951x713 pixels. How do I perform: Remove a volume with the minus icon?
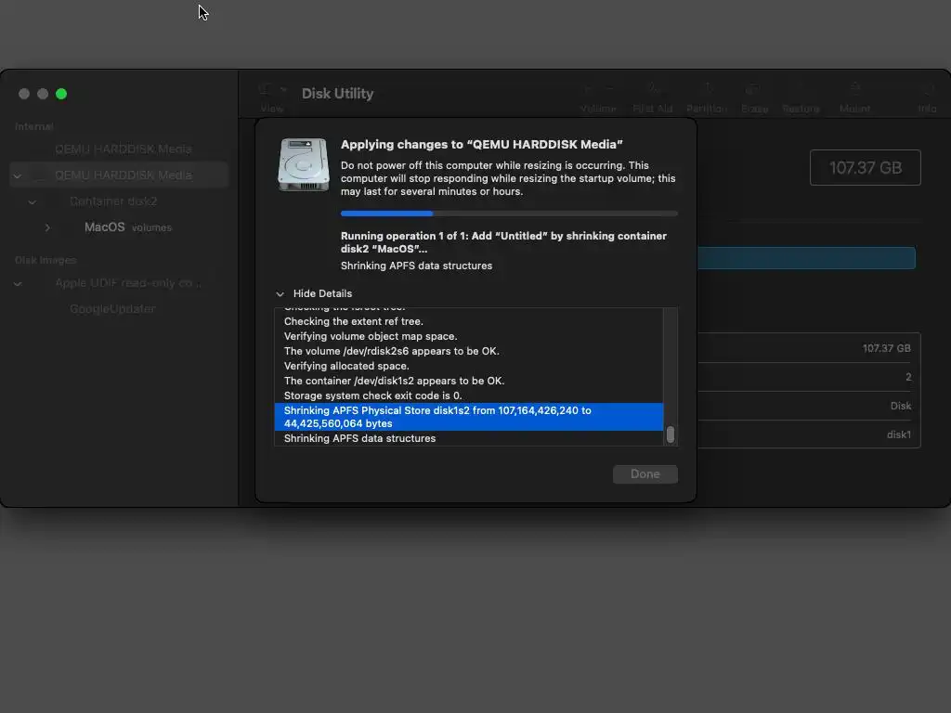pos(609,90)
